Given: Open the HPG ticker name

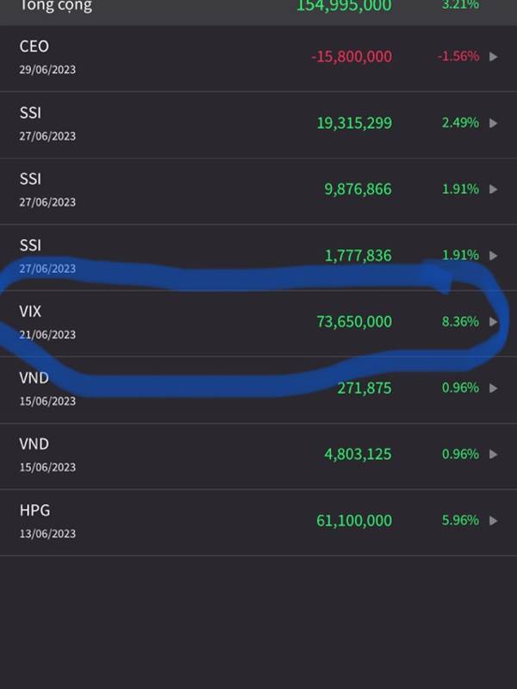Looking at the screenshot, I should [x=34, y=511].
